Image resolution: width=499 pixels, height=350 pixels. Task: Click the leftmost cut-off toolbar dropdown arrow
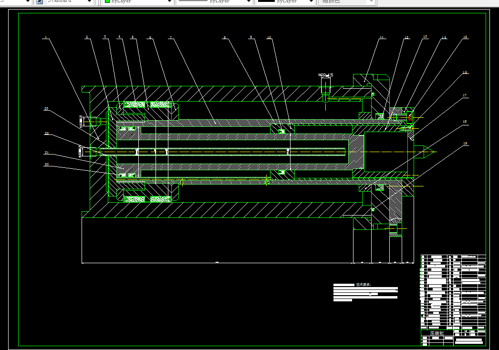click(27, 2)
